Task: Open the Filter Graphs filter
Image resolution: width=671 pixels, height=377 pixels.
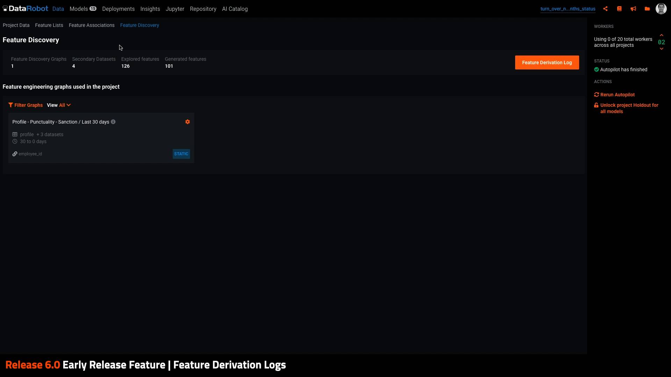Action: click(x=26, y=105)
